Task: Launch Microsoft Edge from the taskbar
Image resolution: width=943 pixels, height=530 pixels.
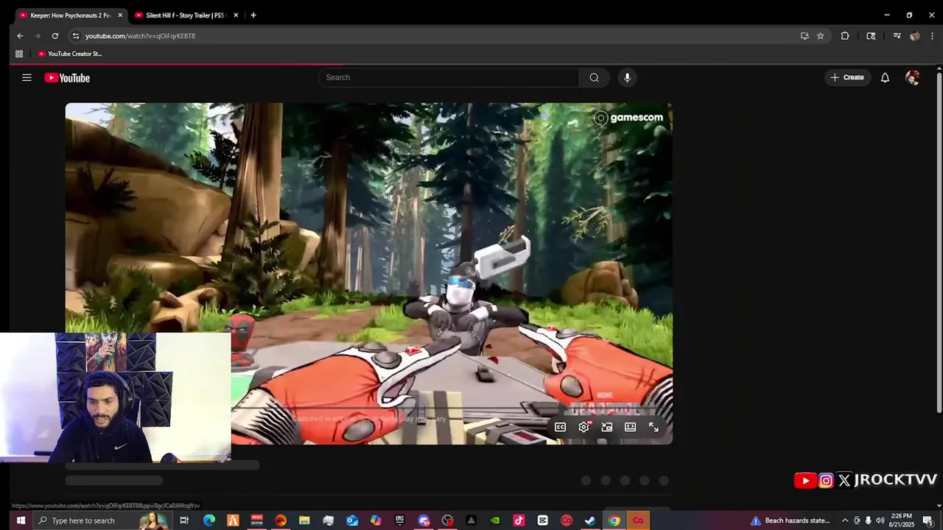Action: [209, 520]
